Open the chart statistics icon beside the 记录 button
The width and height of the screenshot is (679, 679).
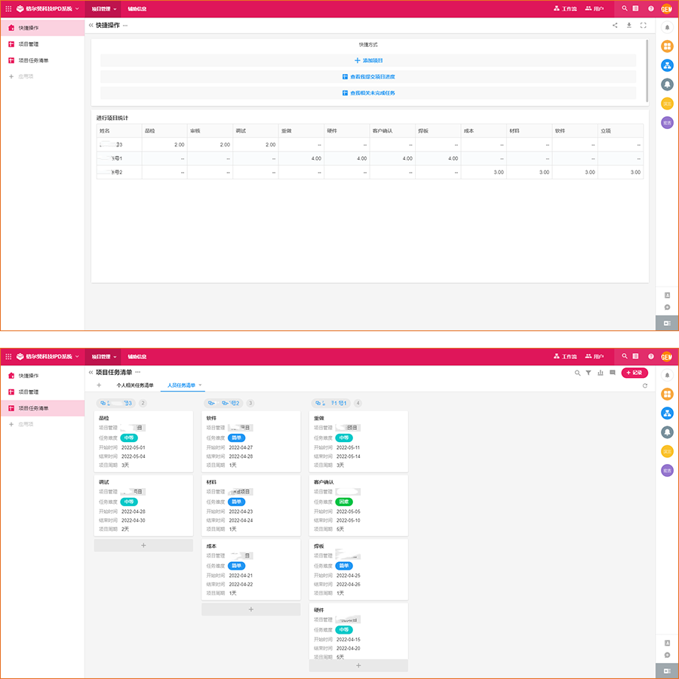601,373
